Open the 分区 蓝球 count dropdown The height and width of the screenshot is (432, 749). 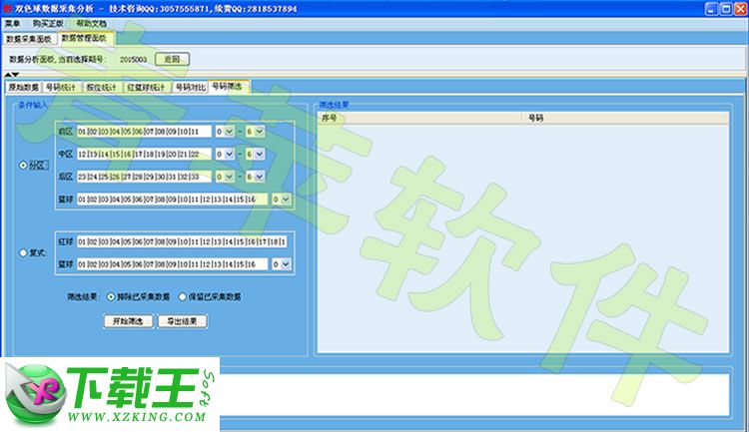click(x=282, y=200)
